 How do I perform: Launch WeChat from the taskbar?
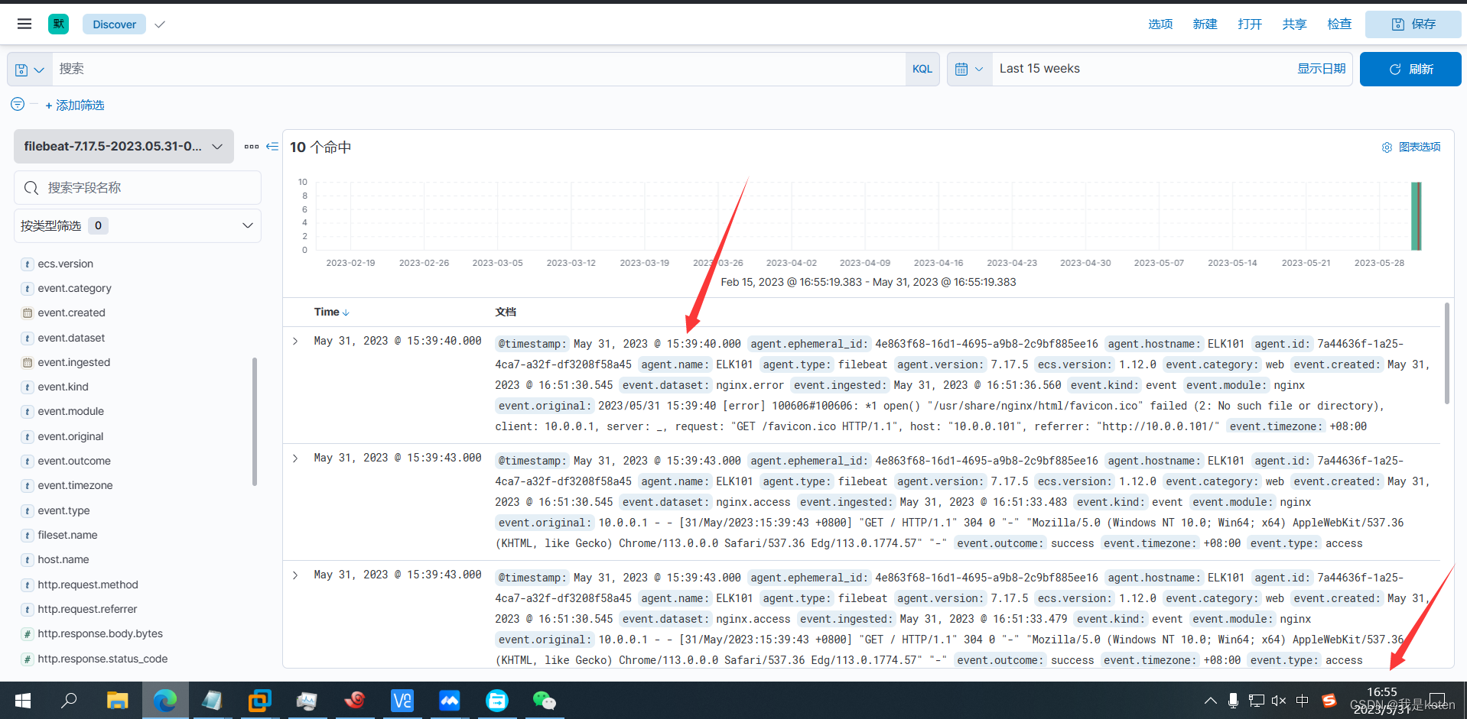pos(544,700)
